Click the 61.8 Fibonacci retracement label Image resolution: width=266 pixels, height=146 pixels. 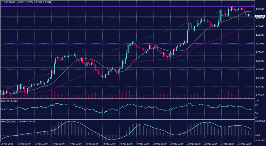tap(252, 66)
